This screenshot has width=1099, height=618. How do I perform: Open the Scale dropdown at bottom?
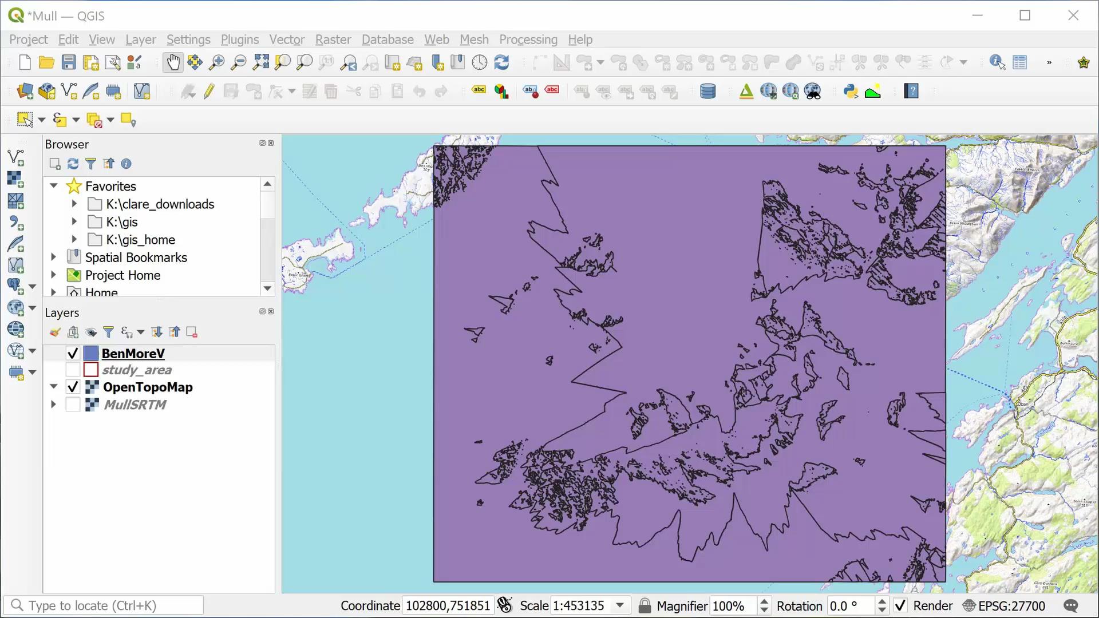pyautogui.click(x=621, y=605)
